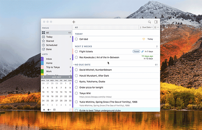Complete Res Kawakubo task checkbox
The height and width of the screenshot is (130, 202).
coord(76,57)
